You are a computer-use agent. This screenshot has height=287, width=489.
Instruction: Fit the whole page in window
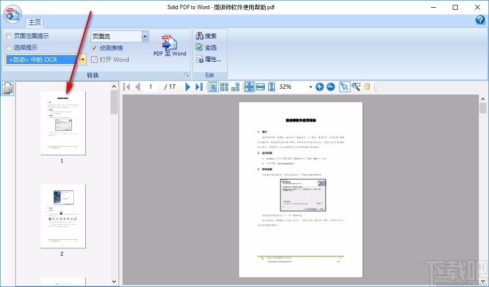point(249,87)
